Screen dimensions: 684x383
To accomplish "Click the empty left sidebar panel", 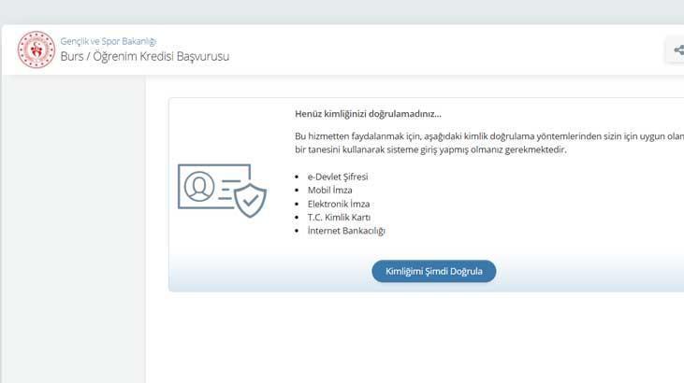I will [x=73, y=234].
